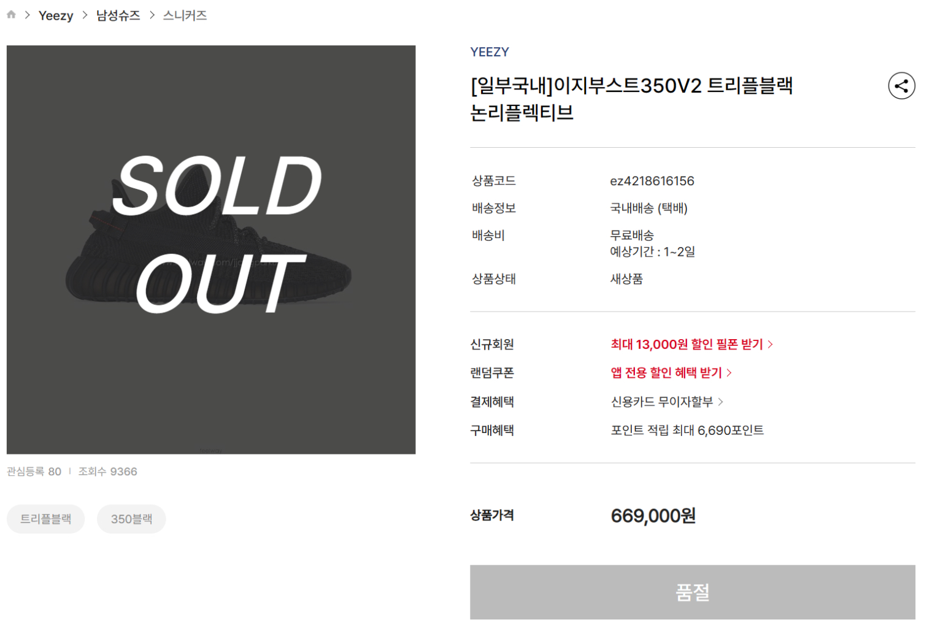927x628 pixels.
Task: Click the arrow next to 신용카드 무이자할부
Action: click(722, 402)
